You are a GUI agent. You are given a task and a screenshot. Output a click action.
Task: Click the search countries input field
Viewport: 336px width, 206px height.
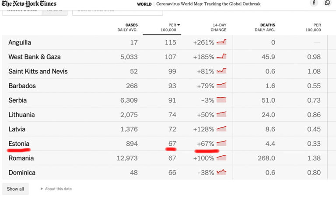click(114, 9)
